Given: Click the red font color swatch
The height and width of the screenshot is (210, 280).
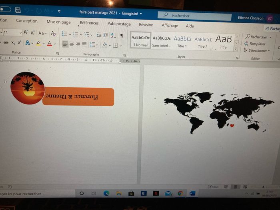Looking at the screenshot, I should 49,43.
